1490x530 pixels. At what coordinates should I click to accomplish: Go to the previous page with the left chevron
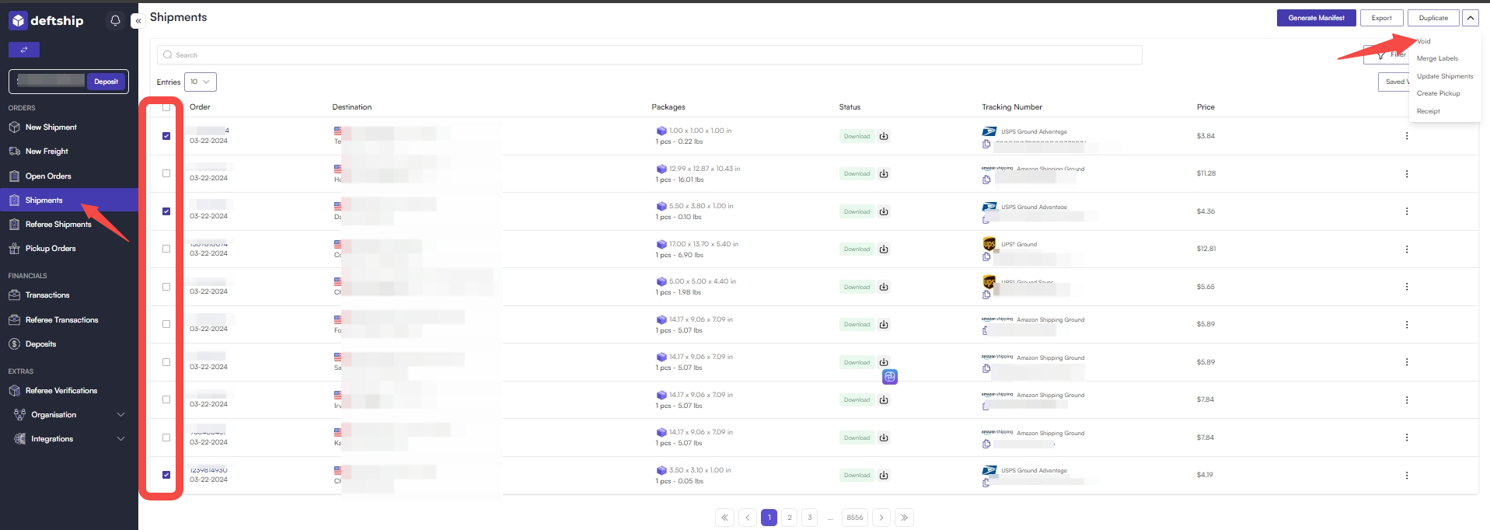[x=748, y=518]
